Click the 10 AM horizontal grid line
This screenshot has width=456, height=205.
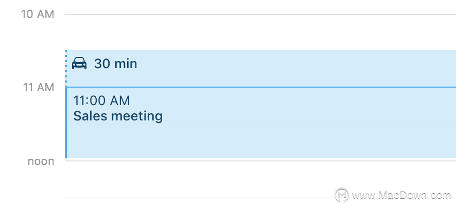(260, 14)
